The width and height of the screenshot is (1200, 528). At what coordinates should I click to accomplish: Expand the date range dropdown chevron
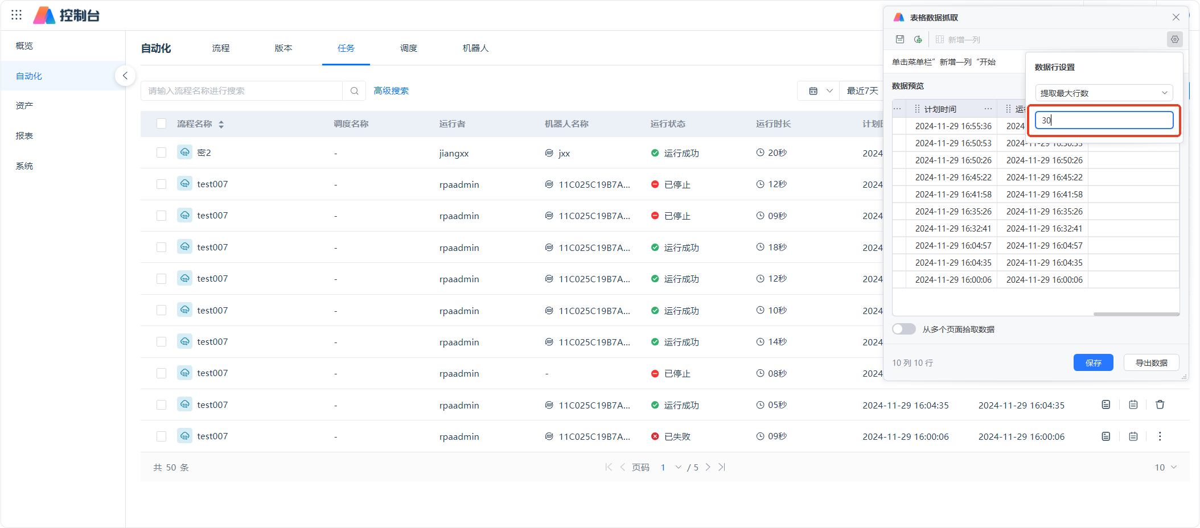[x=829, y=91]
